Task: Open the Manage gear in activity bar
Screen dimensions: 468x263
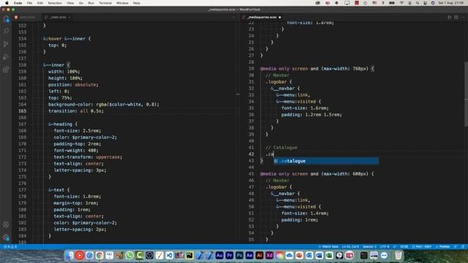Action: tap(6, 237)
